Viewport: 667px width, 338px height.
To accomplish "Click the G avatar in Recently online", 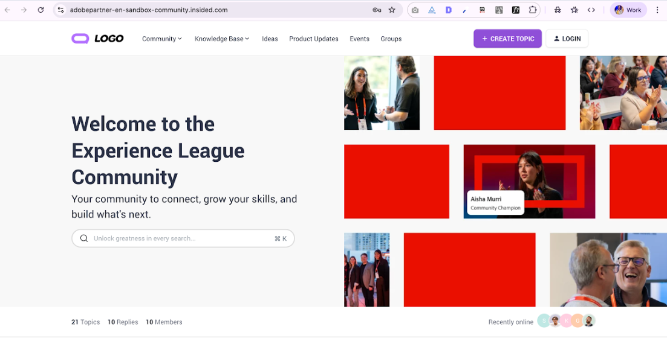I will click(578, 321).
